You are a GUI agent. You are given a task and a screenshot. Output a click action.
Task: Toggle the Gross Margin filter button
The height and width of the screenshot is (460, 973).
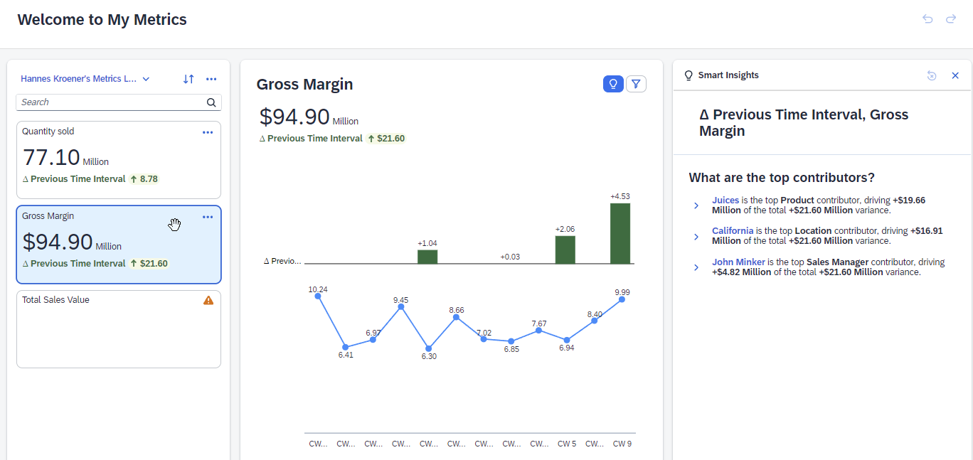pyautogui.click(x=636, y=84)
